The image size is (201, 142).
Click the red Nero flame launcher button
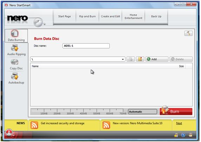pyautogui.click(x=9, y=133)
